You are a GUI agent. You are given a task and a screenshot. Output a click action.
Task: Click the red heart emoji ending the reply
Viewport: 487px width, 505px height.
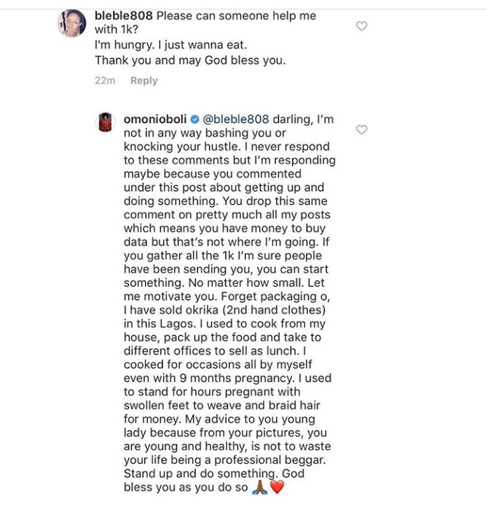click(x=277, y=487)
